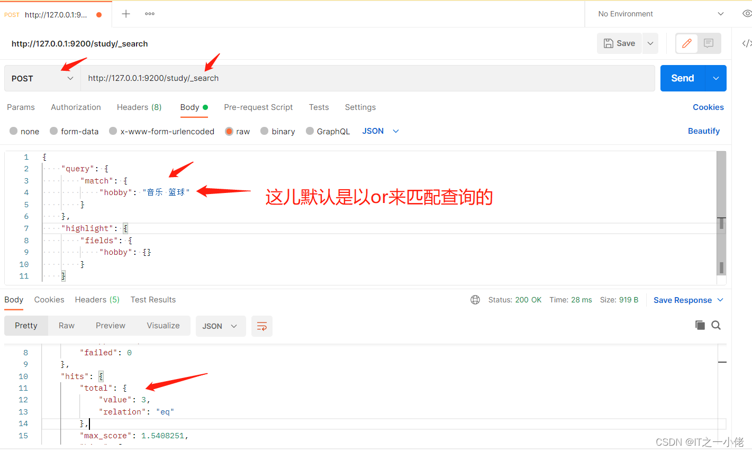Select x-www-form-urlencoded radio option
The height and width of the screenshot is (452, 752).
pyautogui.click(x=113, y=131)
